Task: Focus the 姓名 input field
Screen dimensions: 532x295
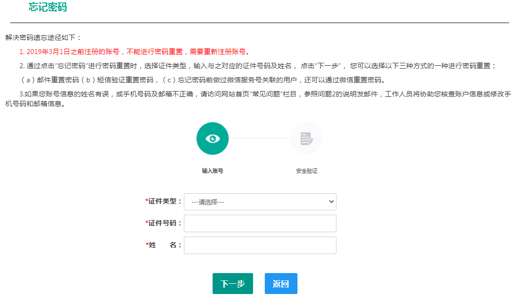Action: [x=260, y=245]
